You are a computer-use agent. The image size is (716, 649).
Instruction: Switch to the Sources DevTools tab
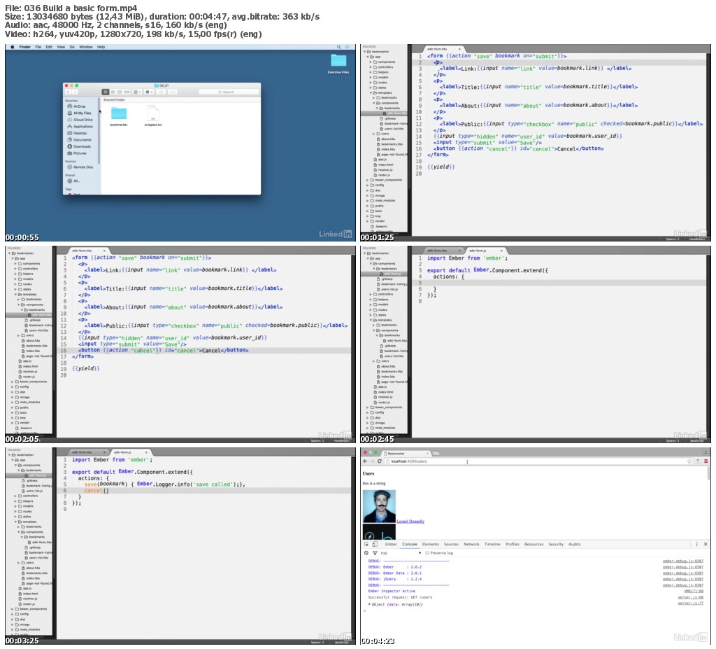tap(451, 544)
